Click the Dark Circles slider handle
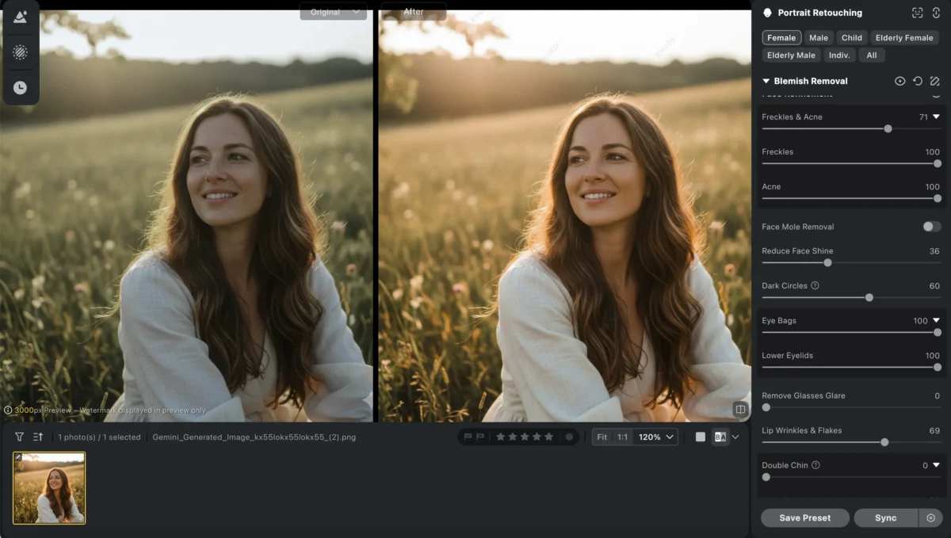951x538 pixels. pyautogui.click(x=869, y=297)
